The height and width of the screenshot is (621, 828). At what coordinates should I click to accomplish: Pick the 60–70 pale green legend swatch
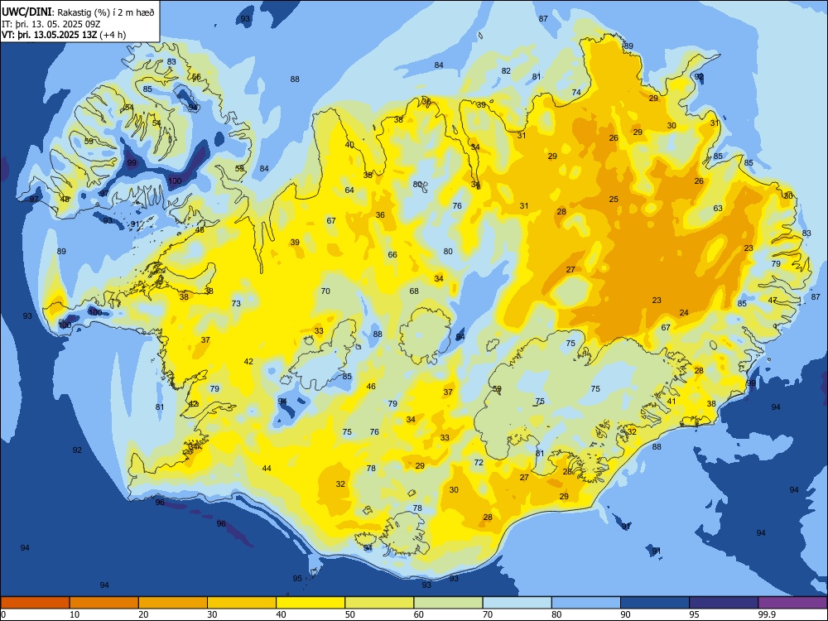(448, 603)
